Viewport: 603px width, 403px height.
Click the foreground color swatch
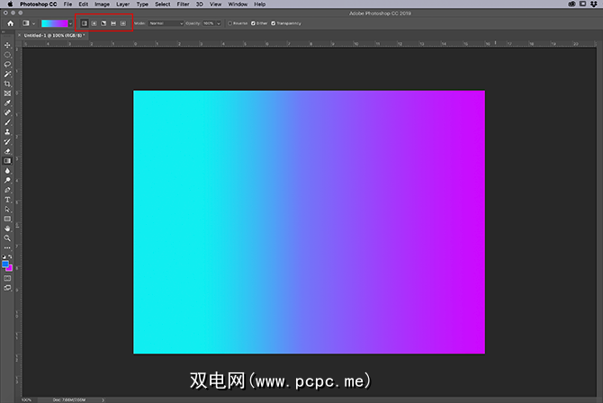click(5, 264)
